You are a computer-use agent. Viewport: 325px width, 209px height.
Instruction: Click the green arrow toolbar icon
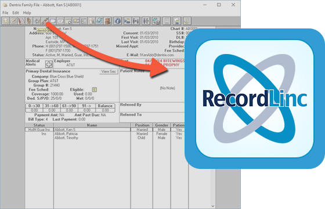coord(187,21)
